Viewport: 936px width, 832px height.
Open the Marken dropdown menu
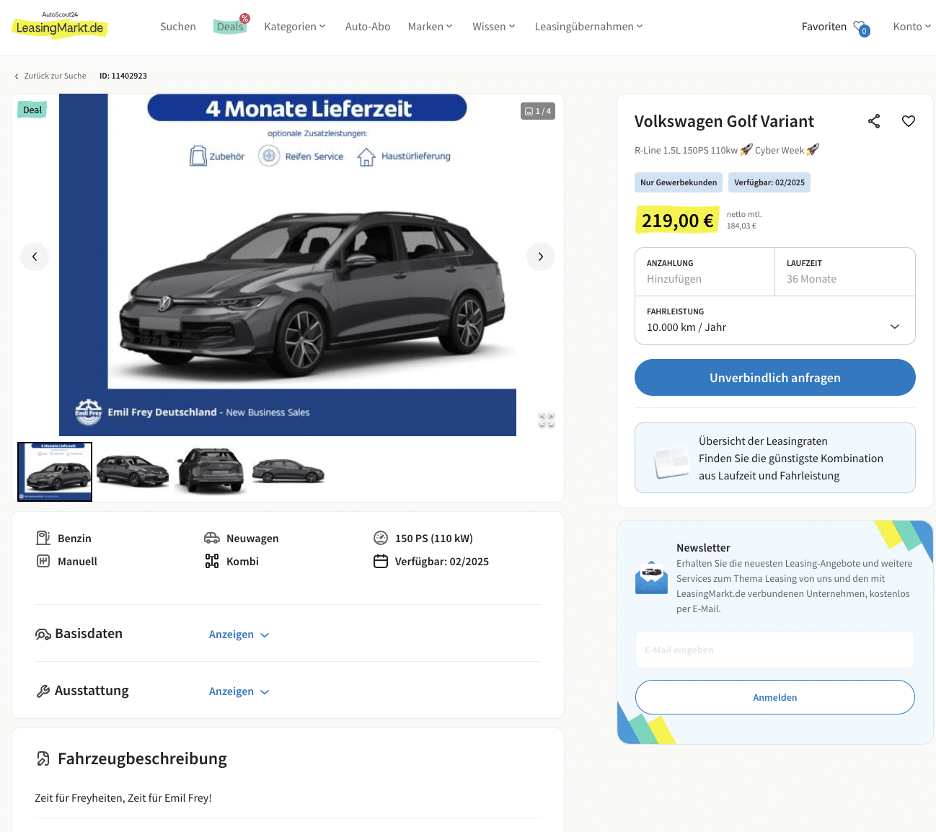click(431, 27)
